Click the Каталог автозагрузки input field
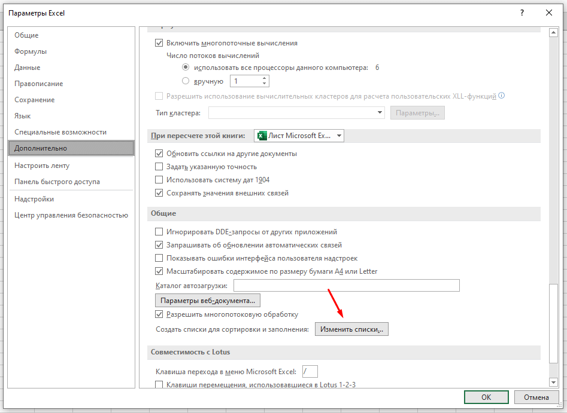Viewport: 567px width, 413px height. click(x=347, y=285)
